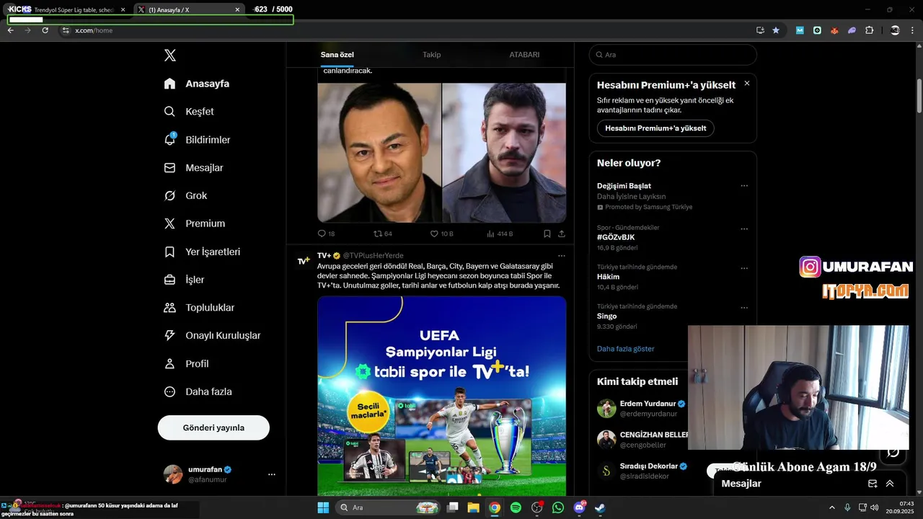Open Mesajlar in the left sidebar
923x519 pixels.
pos(194,167)
